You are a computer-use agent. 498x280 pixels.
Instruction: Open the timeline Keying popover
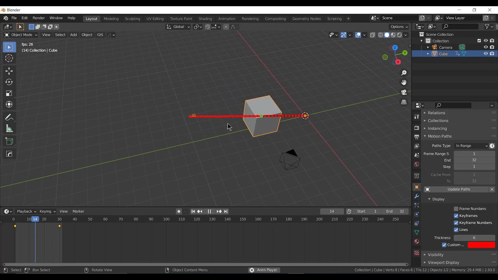47,212
